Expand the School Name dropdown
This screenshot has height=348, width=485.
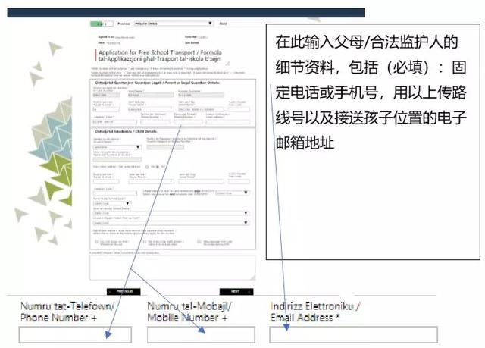click(171, 213)
